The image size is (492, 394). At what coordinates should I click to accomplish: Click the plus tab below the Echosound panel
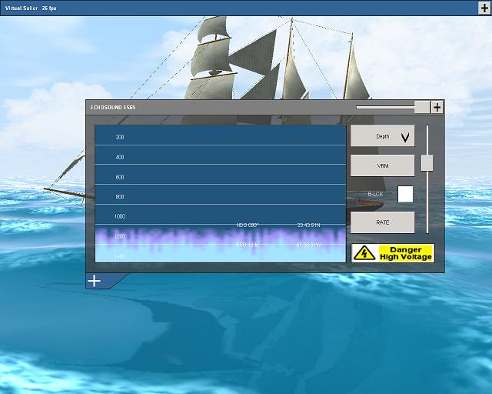tap(94, 281)
